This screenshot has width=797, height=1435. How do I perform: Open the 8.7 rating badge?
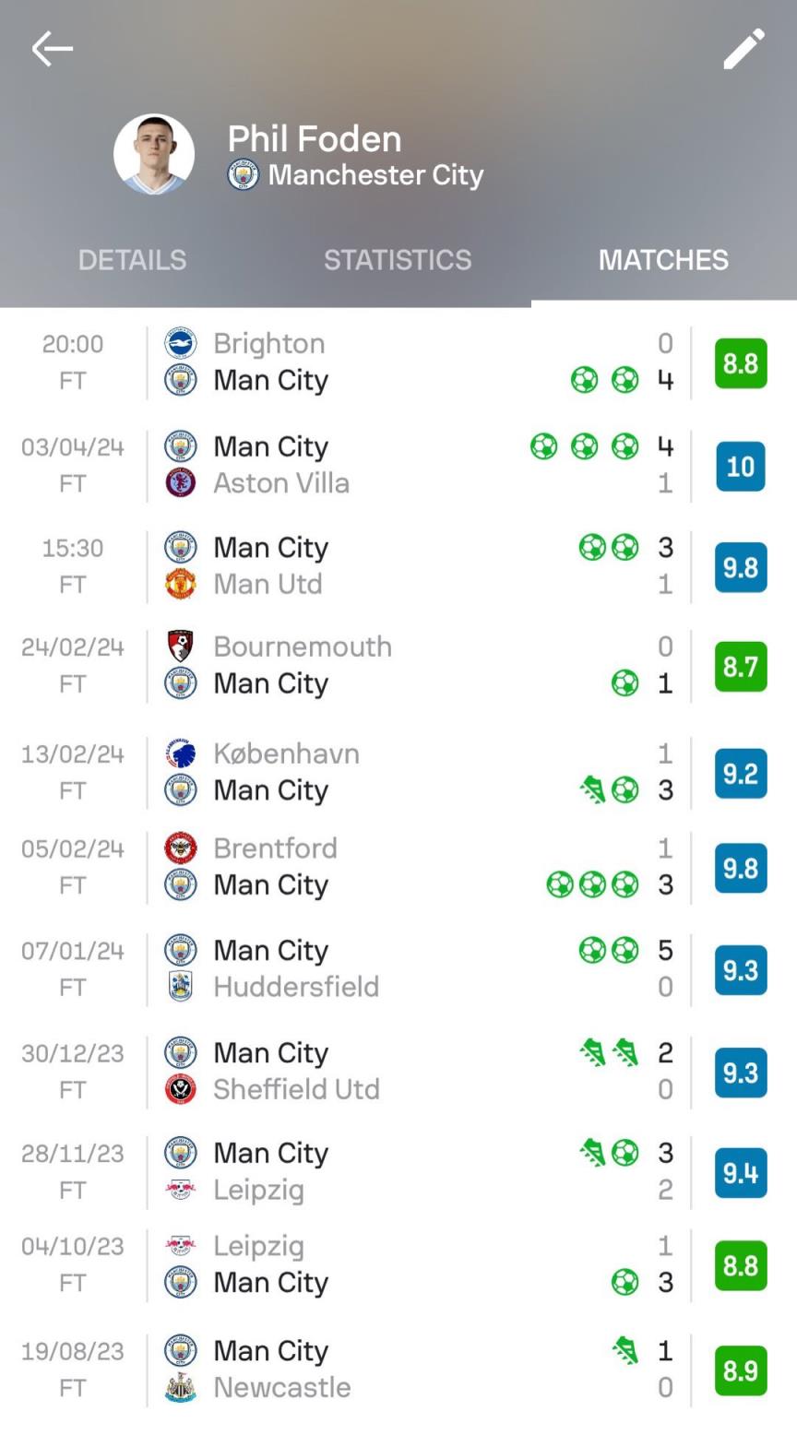(x=741, y=666)
